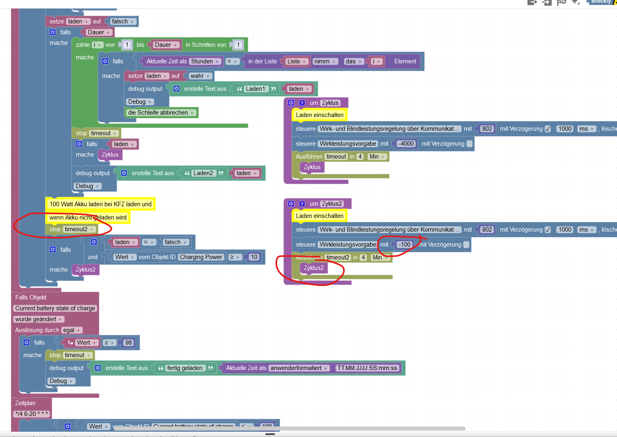Click the horizontal workspace scrollbar

click(x=290, y=429)
